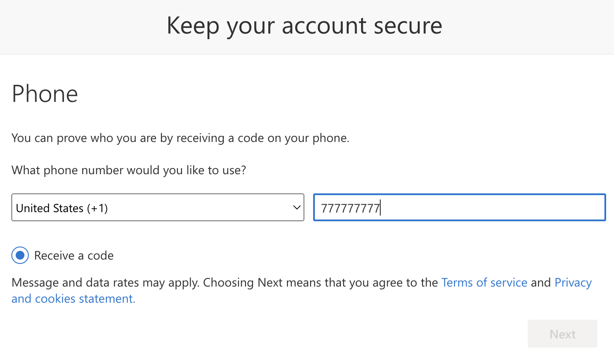This screenshot has height=358, width=614.
Task: Click the empty right side of phone field
Action: (501, 208)
